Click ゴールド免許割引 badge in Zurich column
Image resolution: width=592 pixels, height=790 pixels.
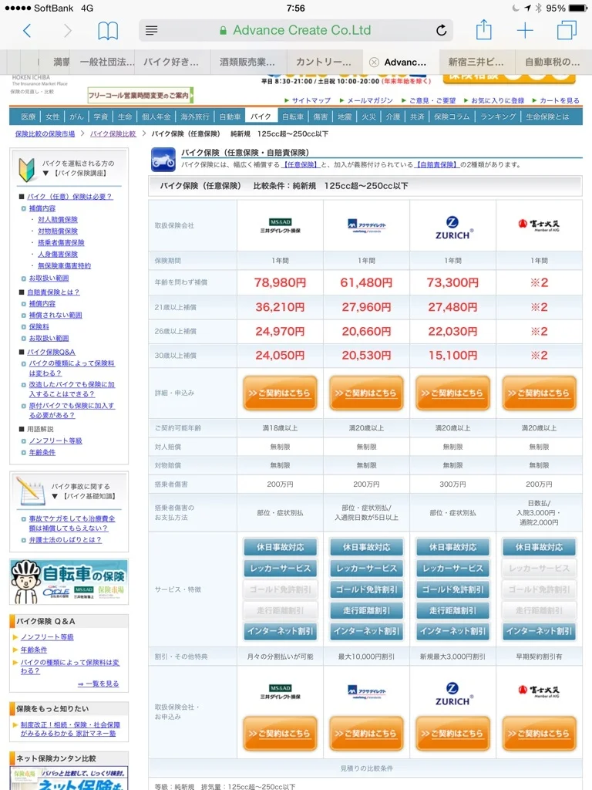coord(452,589)
